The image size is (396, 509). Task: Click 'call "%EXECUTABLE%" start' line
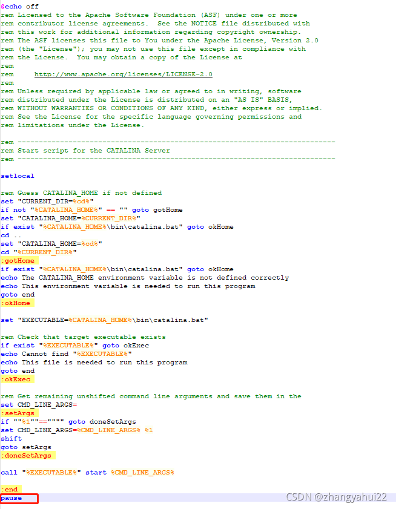click(87, 472)
